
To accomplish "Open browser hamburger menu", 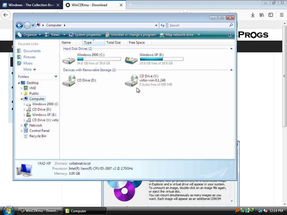I will 282,15.
